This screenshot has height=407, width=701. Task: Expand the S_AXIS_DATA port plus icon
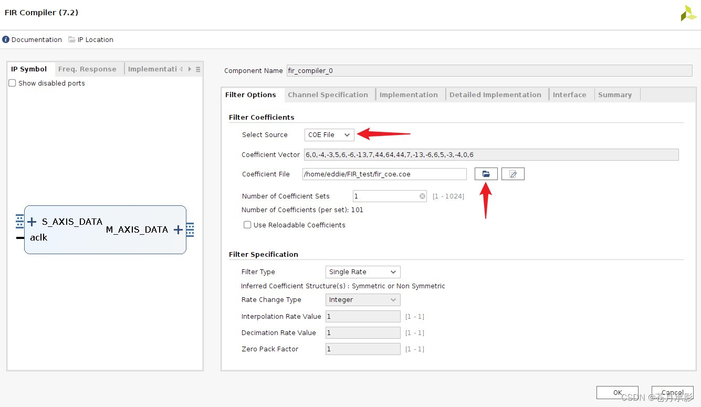click(32, 222)
